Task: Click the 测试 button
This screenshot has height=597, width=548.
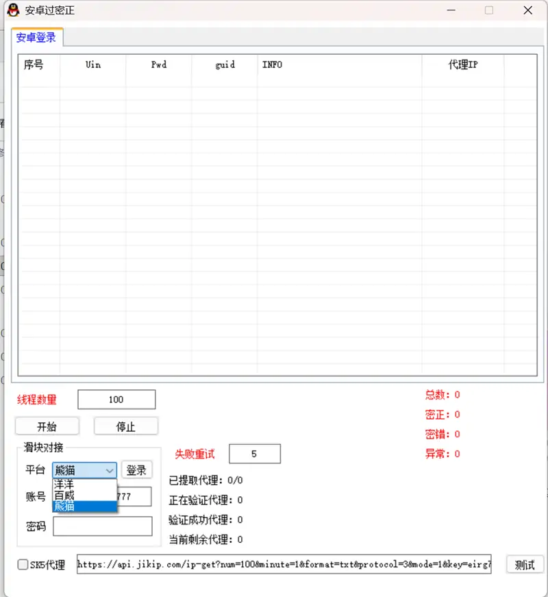Action: (x=525, y=565)
